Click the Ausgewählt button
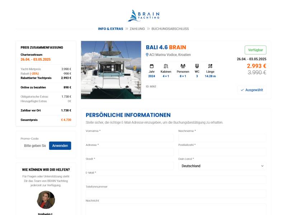This screenshot has height=215, width=287. point(252,90)
